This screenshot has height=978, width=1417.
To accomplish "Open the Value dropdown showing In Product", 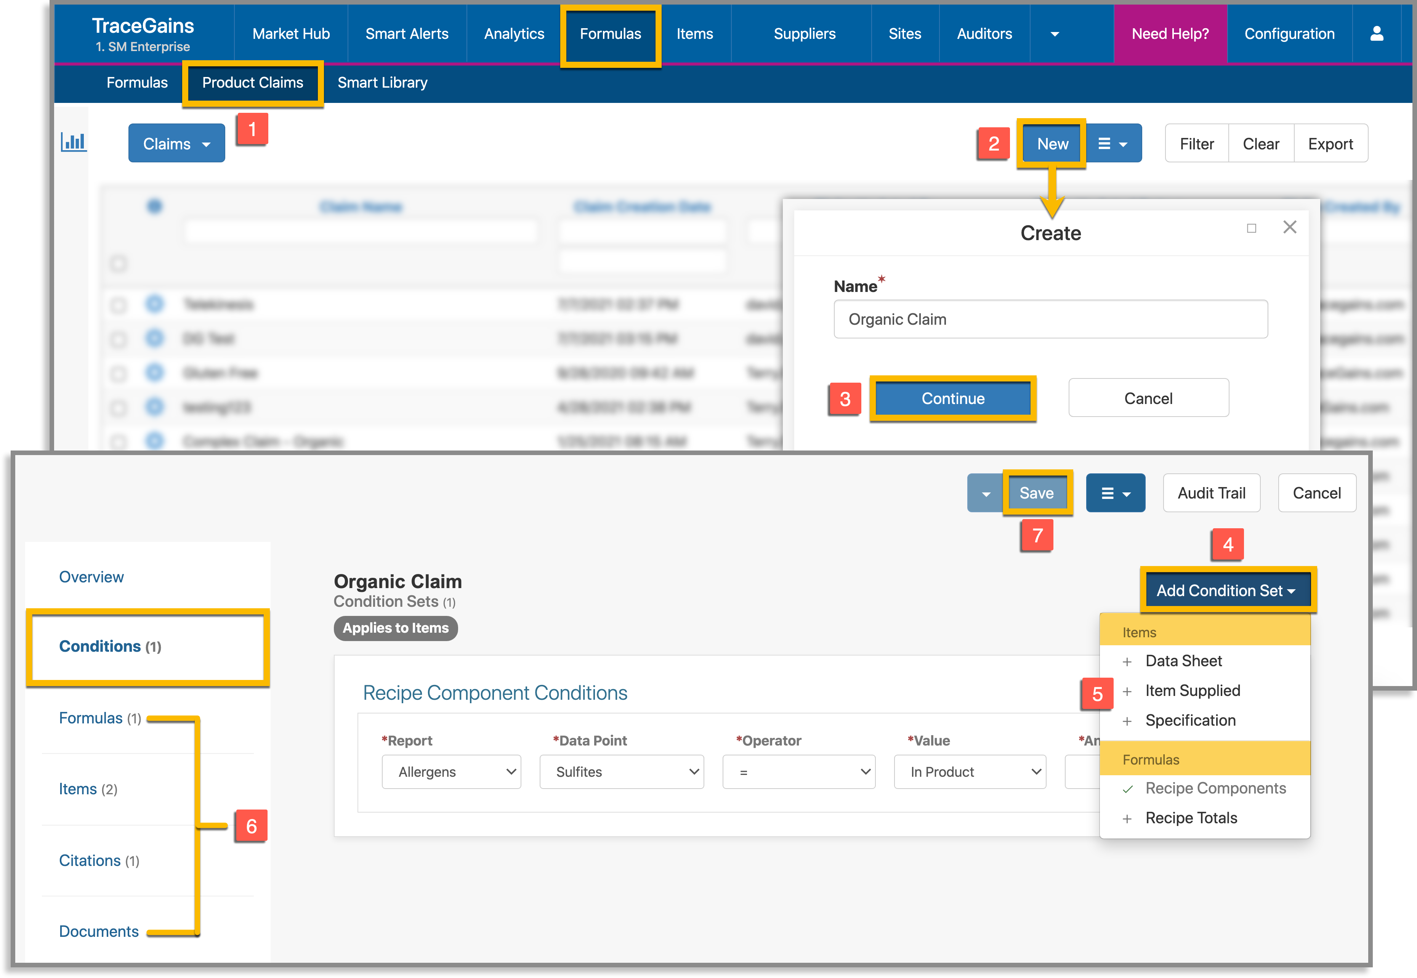I will 970,772.
